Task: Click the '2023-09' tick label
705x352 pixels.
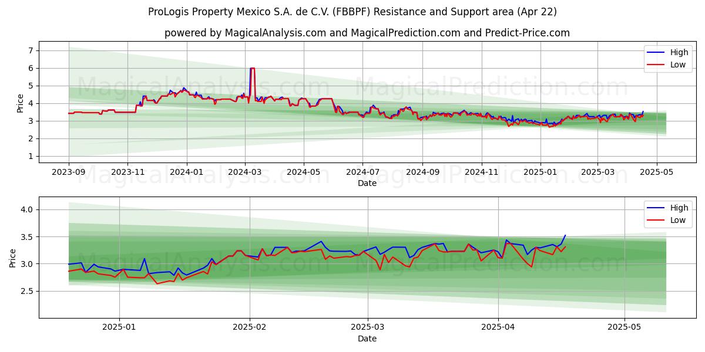Action: click(x=69, y=172)
